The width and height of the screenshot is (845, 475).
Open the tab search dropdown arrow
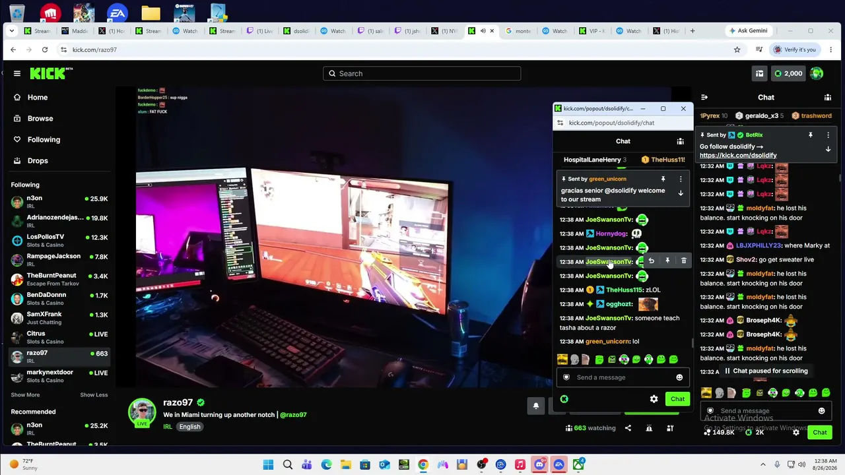point(12,31)
